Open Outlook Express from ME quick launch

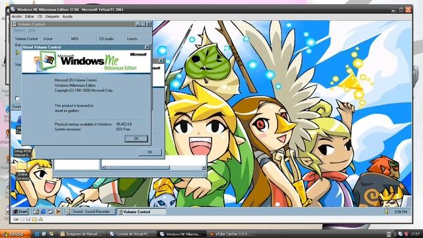click(x=50, y=212)
